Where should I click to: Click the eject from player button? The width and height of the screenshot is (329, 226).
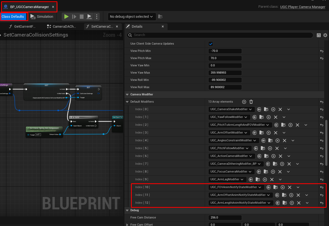coord(89,17)
